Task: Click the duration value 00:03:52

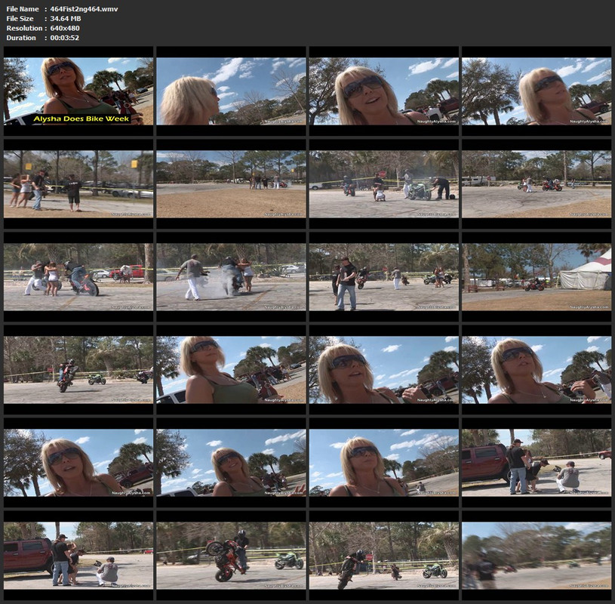Action: coord(65,38)
